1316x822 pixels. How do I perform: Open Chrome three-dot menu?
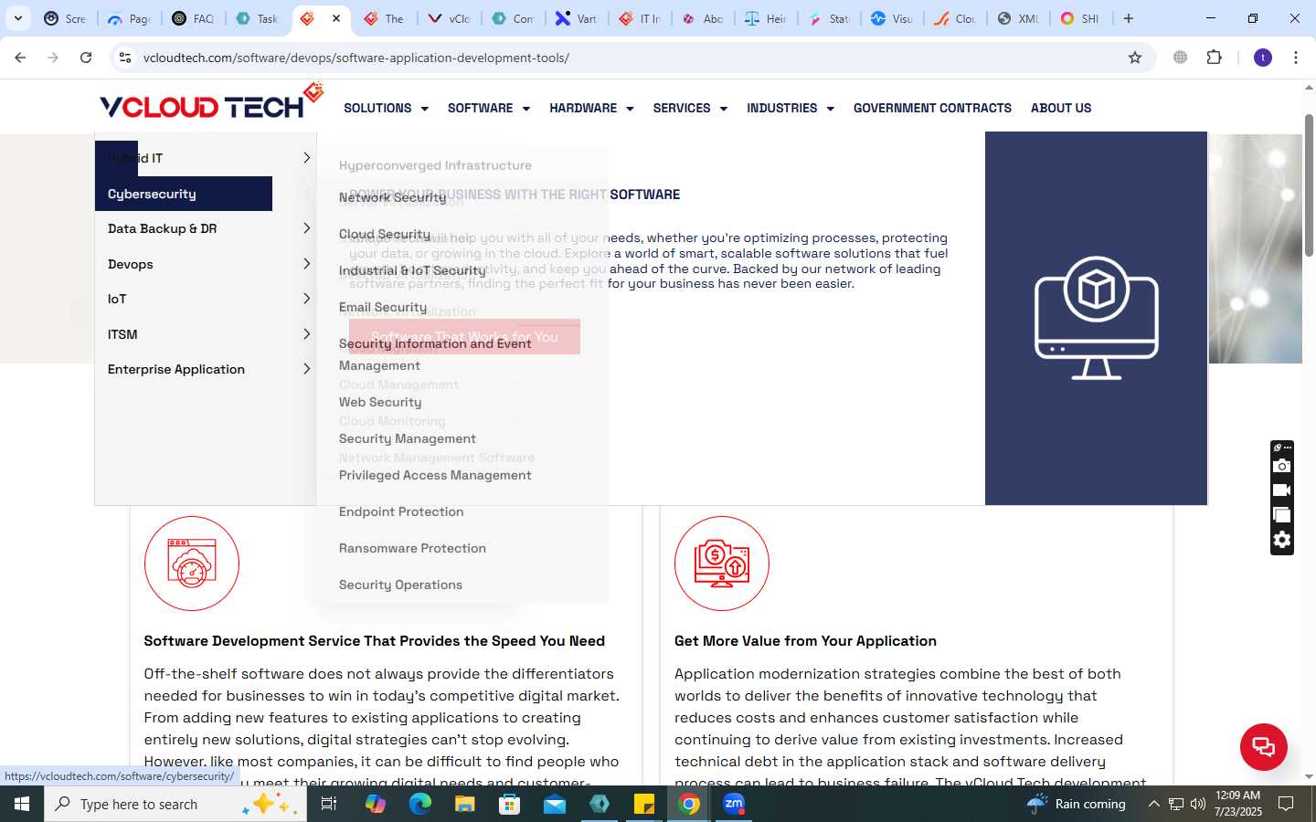[1296, 58]
